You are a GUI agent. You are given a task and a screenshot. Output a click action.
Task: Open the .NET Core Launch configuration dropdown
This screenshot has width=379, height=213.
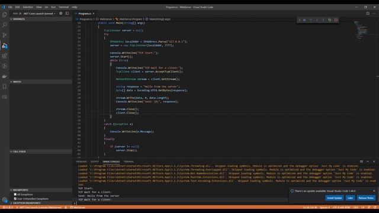(40, 14)
